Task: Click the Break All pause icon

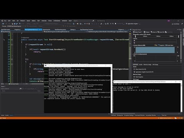Action: point(85,24)
